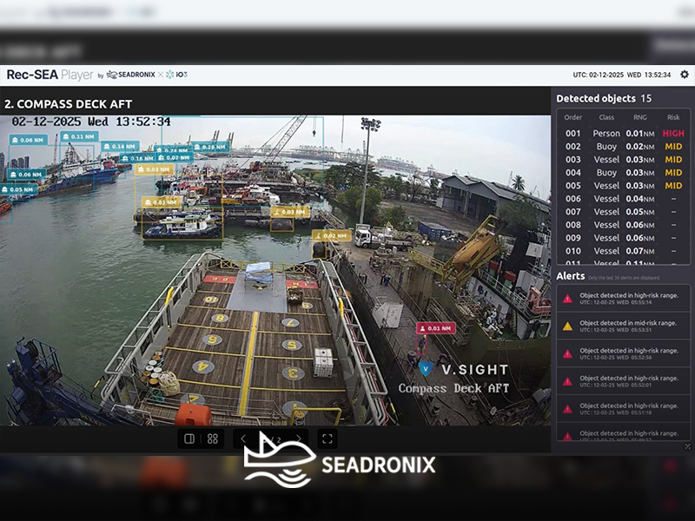Select the 0.11 NM vessel tag
The height and width of the screenshot is (521, 695).
[x=79, y=136]
